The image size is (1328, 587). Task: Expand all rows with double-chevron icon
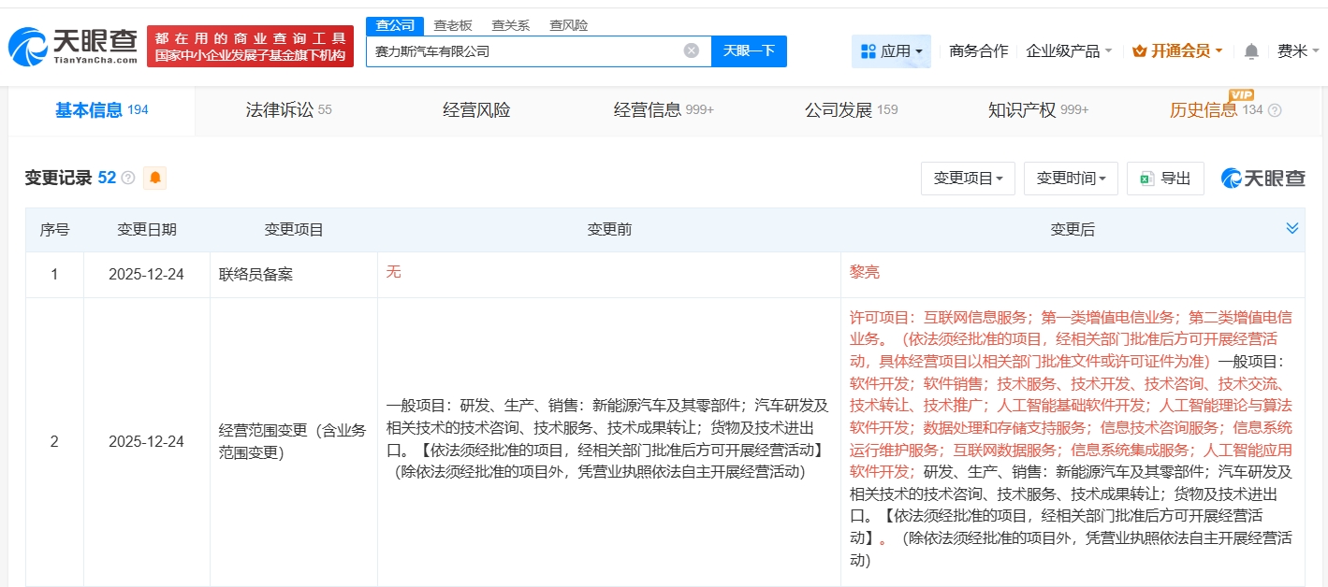(1292, 229)
